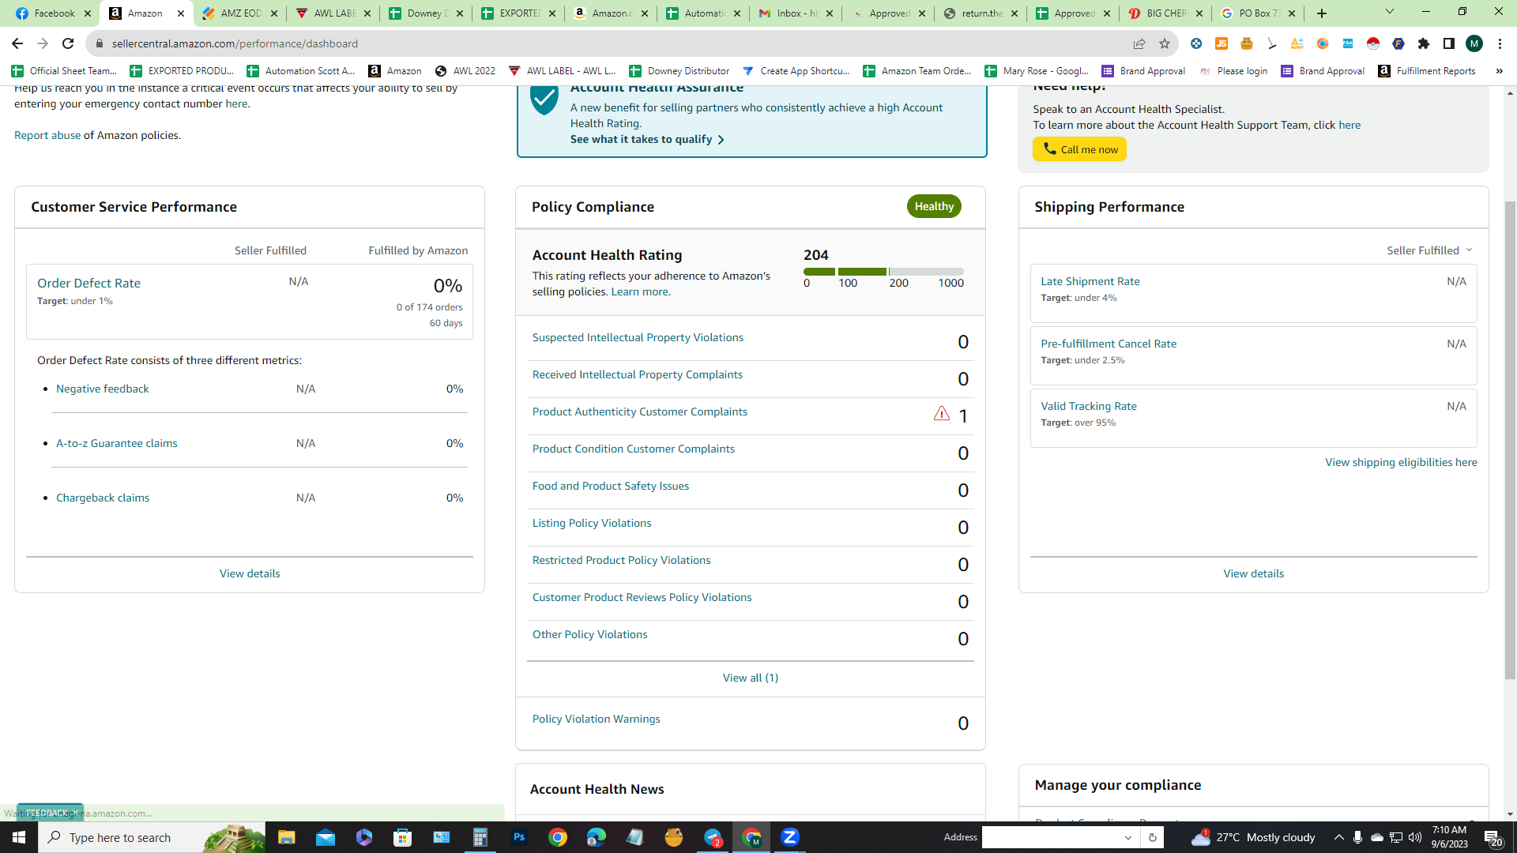Open Food and Product Safety Issues
Image resolution: width=1517 pixels, height=853 pixels.
(610, 487)
